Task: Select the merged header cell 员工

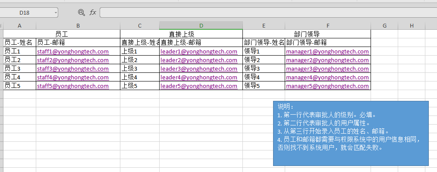Action: pyautogui.click(x=62, y=34)
